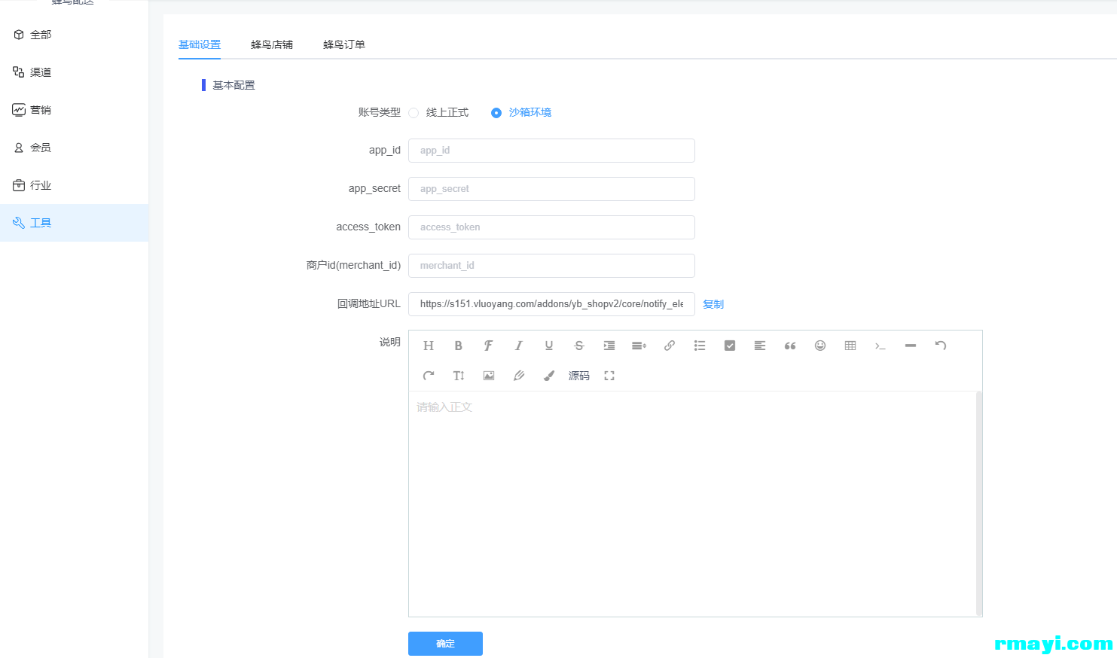Insert a horizontal divider line
This screenshot has height=658, width=1117.
coord(911,346)
